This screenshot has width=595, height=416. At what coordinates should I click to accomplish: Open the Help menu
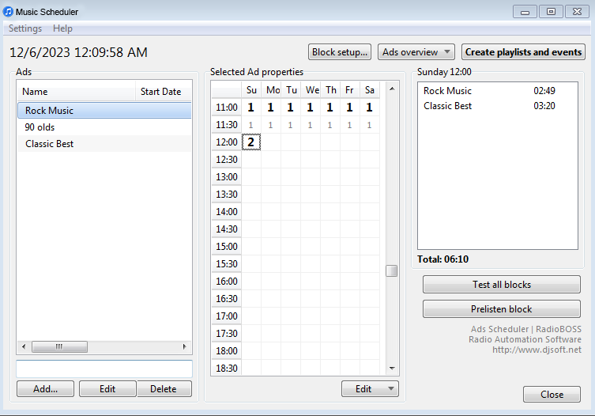coord(62,28)
